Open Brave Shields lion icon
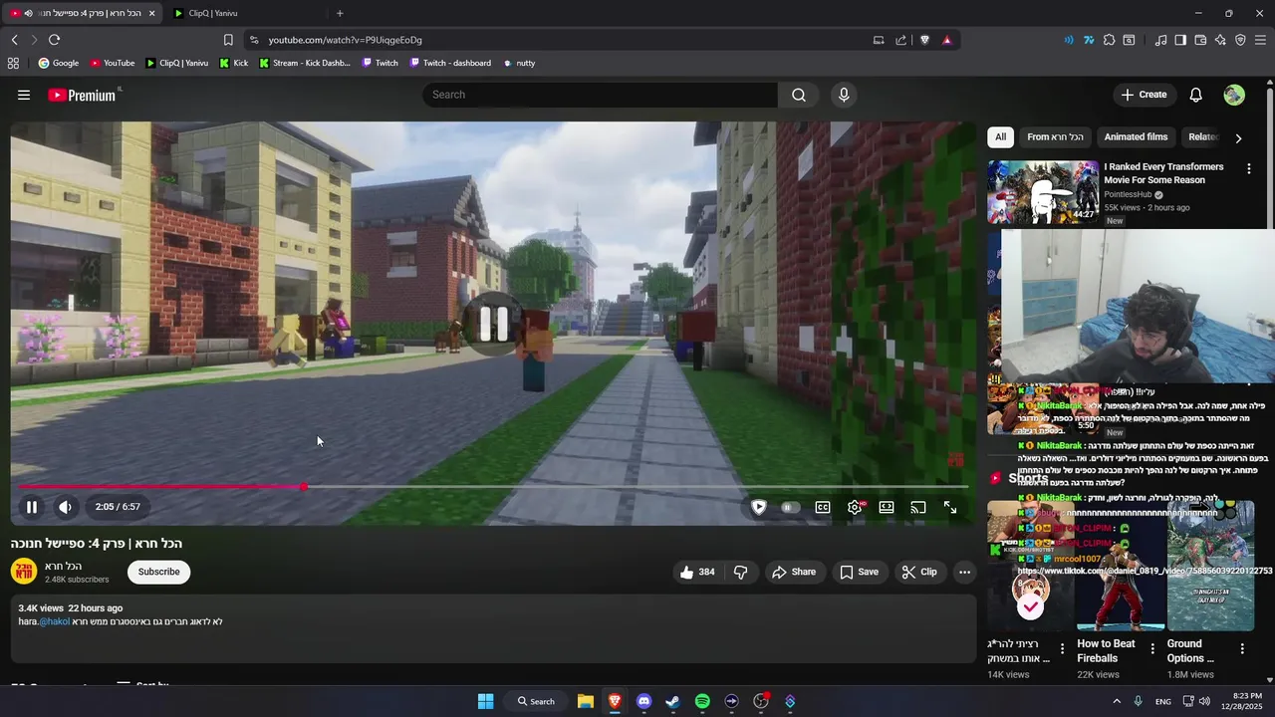 pyautogui.click(x=924, y=40)
